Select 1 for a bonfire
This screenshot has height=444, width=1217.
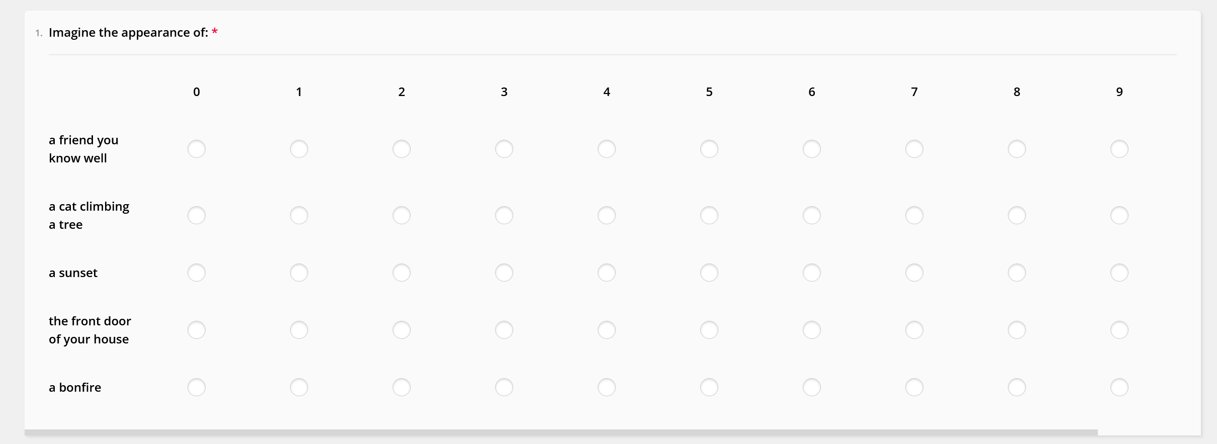tap(299, 387)
